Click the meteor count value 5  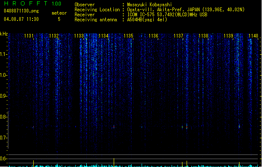(x=59, y=19)
